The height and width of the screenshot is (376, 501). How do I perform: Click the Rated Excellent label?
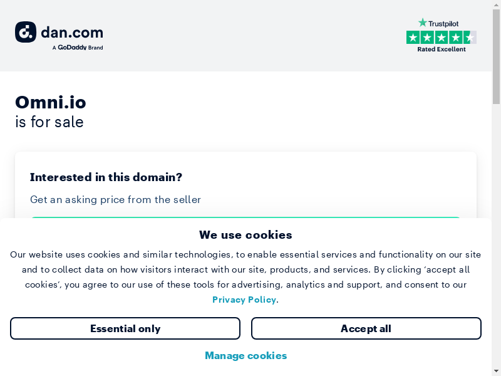pos(442,50)
